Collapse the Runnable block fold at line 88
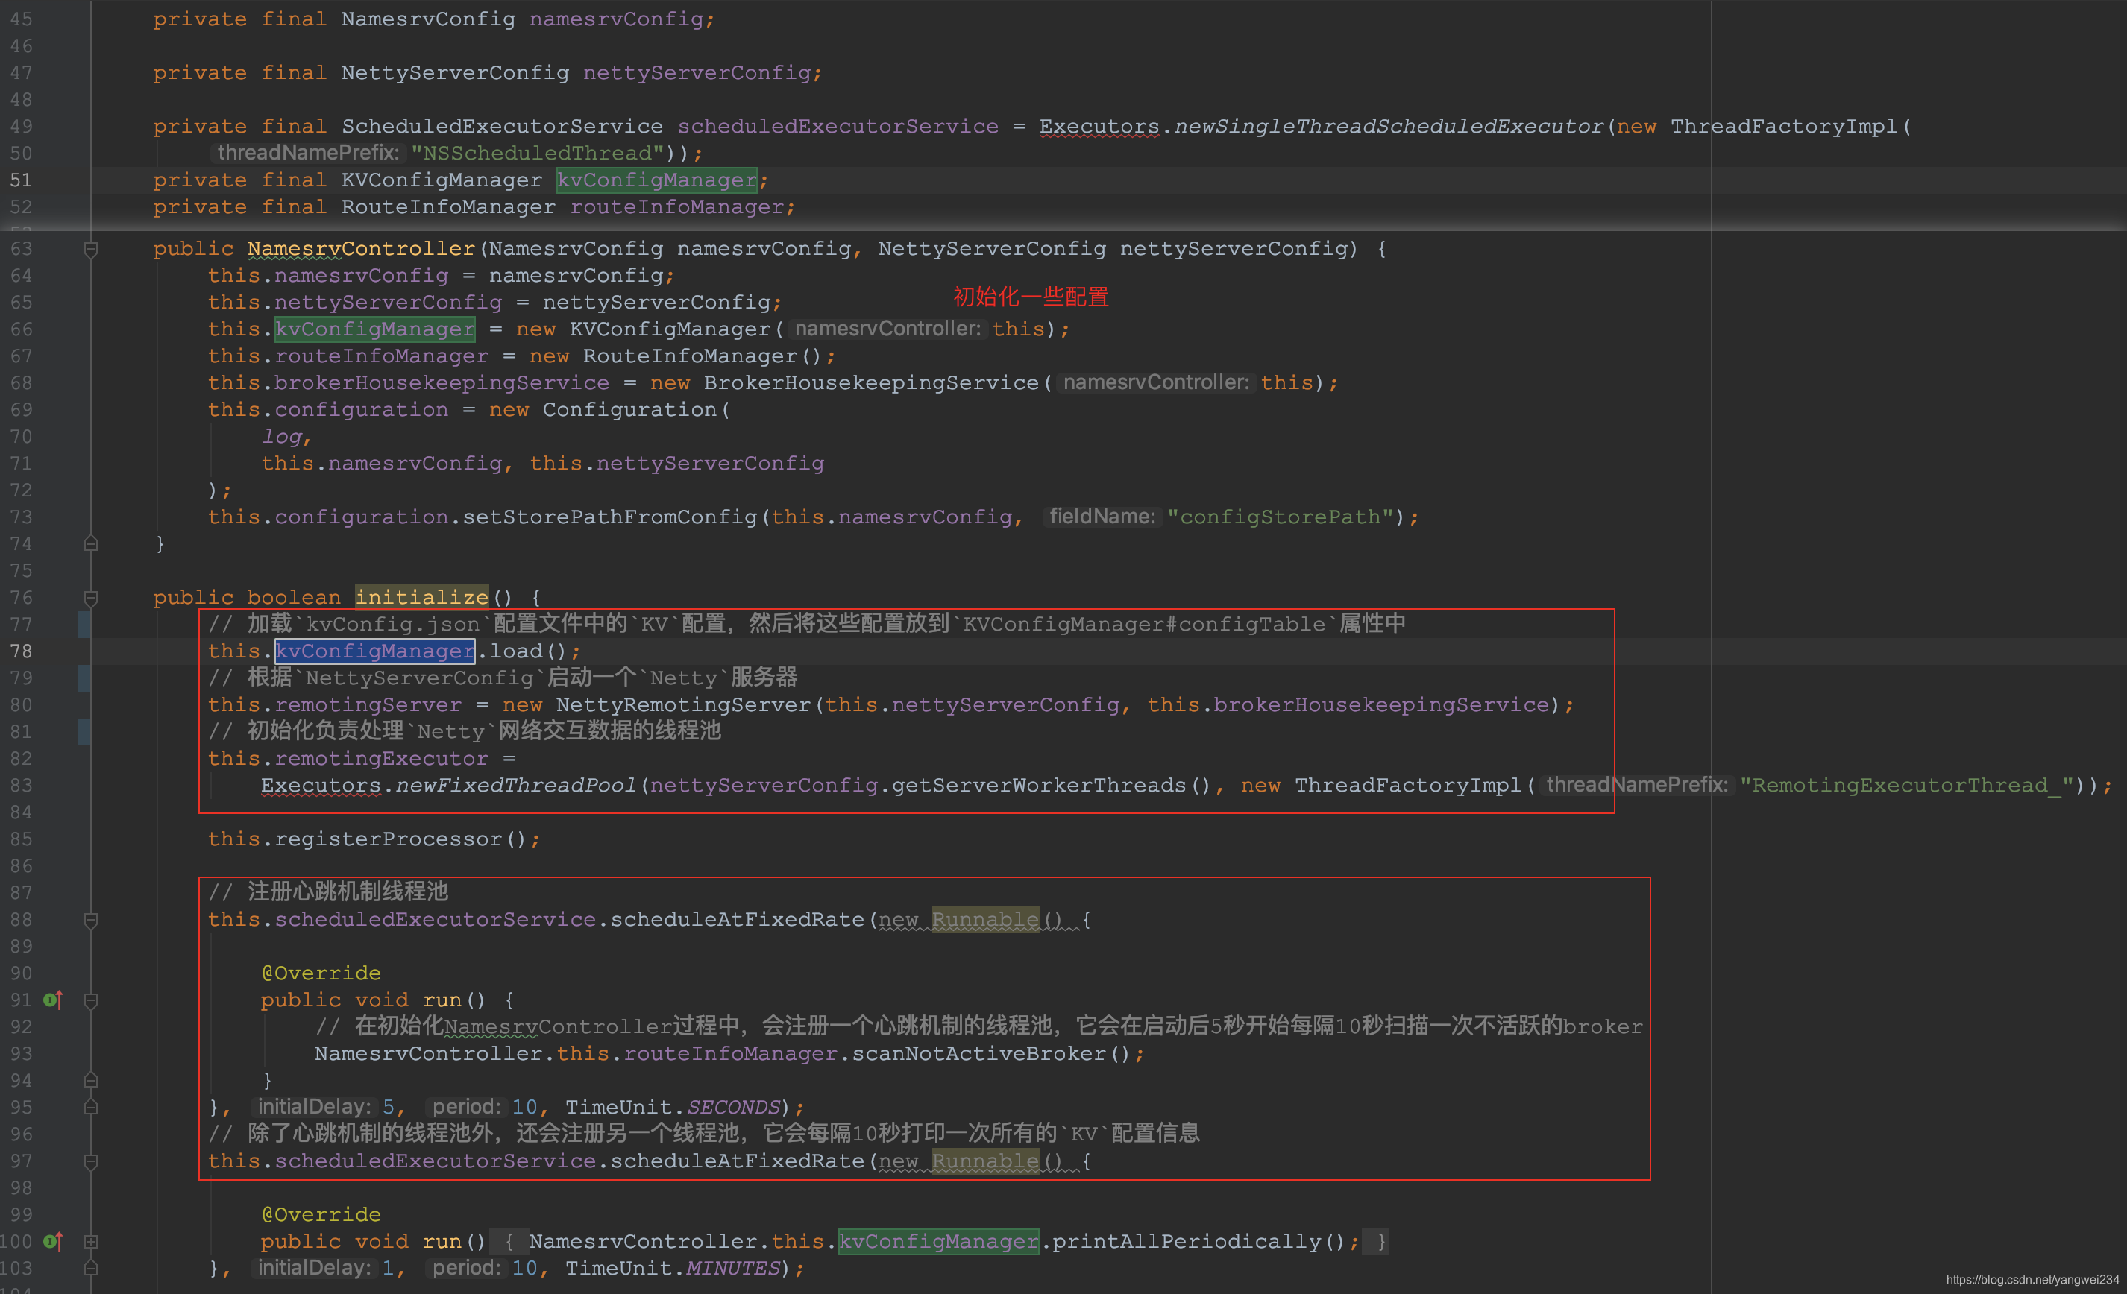This screenshot has width=2127, height=1294. point(91,921)
